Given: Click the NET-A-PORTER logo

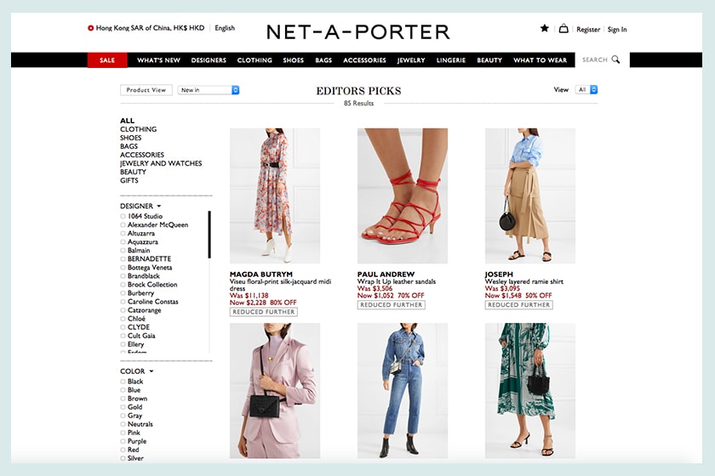Looking at the screenshot, I should (x=357, y=32).
